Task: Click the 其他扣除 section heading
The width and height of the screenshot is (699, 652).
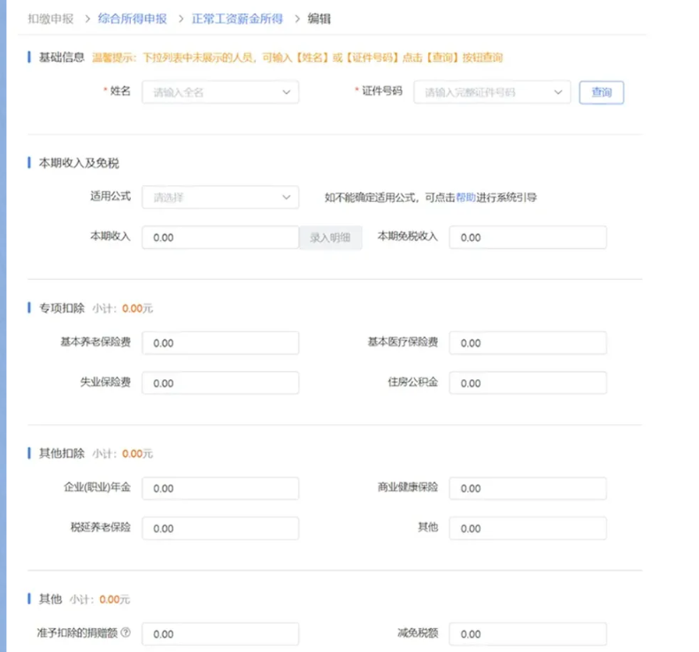Action: click(62, 454)
